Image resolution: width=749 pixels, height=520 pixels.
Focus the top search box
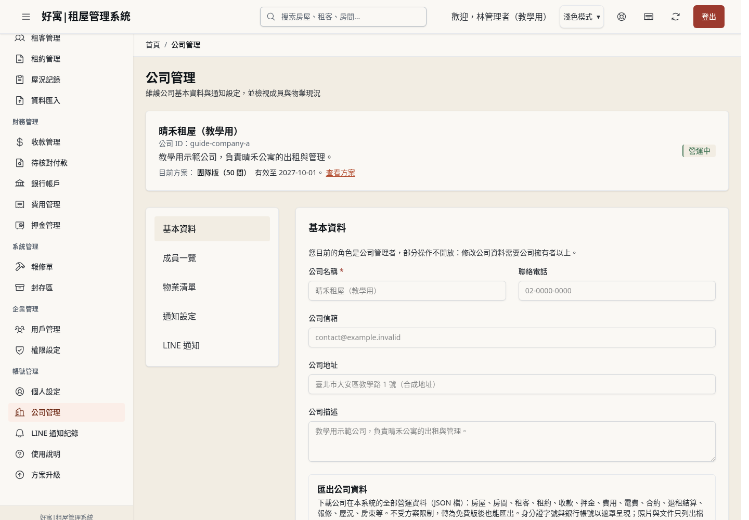coord(343,17)
